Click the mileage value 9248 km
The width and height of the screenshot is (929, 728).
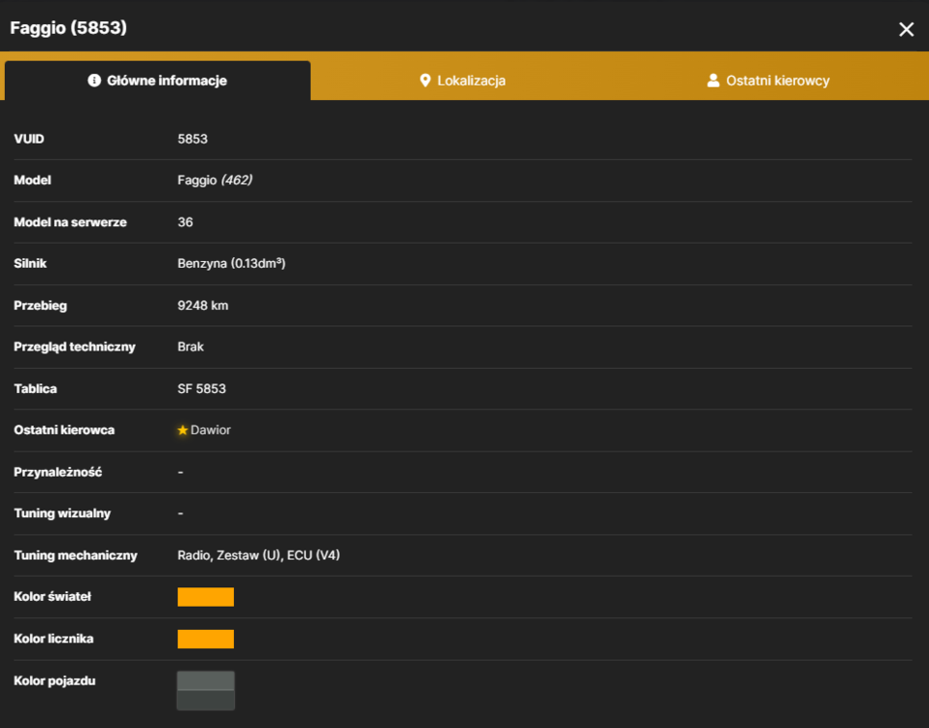pos(203,306)
